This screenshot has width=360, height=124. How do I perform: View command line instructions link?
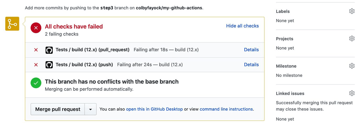[226, 109]
